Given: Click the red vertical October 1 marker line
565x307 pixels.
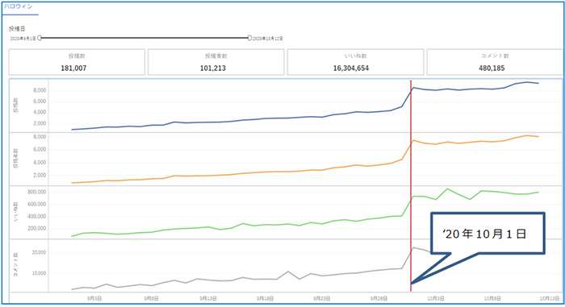Looking at the screenshot, I should click(x=411, y=180).
